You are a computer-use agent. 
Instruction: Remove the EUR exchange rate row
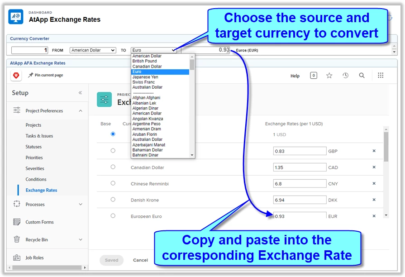(x=374, y=216)
